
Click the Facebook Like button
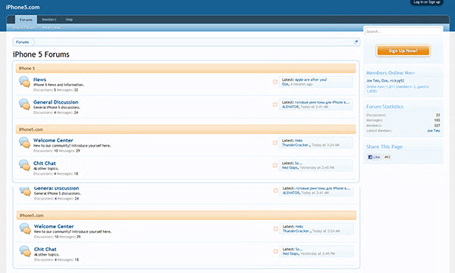(374, 157)
